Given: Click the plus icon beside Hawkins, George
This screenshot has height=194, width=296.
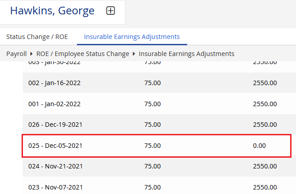Looking at the screenshot, I should pyautogui.click(x=111, y=11).
